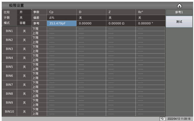The height and width of the screenshot is (121, 194).
Task: Toggle the 比较 compare setting 开
Action: (x=24, y=12)
